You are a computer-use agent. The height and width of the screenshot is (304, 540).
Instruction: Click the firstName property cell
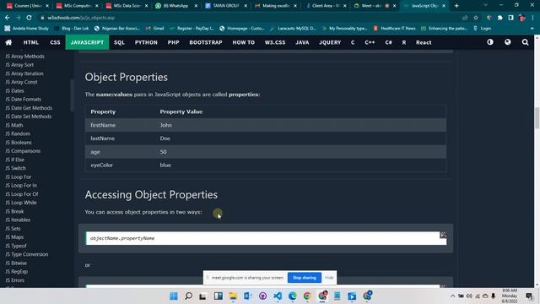click(103, 125)
